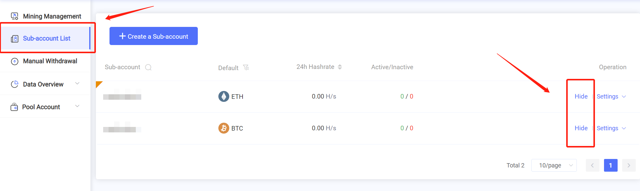Click Create a Sub-account button
Screen dimensions: 640x191
154,36
